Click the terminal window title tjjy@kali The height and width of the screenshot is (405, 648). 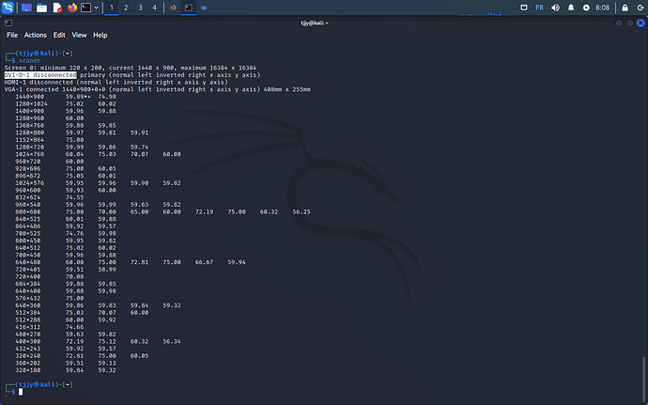[313, 23]
